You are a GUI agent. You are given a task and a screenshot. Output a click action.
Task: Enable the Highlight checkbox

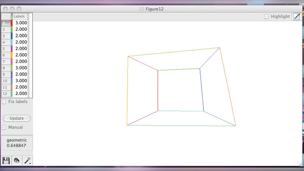tap(266, 16)
